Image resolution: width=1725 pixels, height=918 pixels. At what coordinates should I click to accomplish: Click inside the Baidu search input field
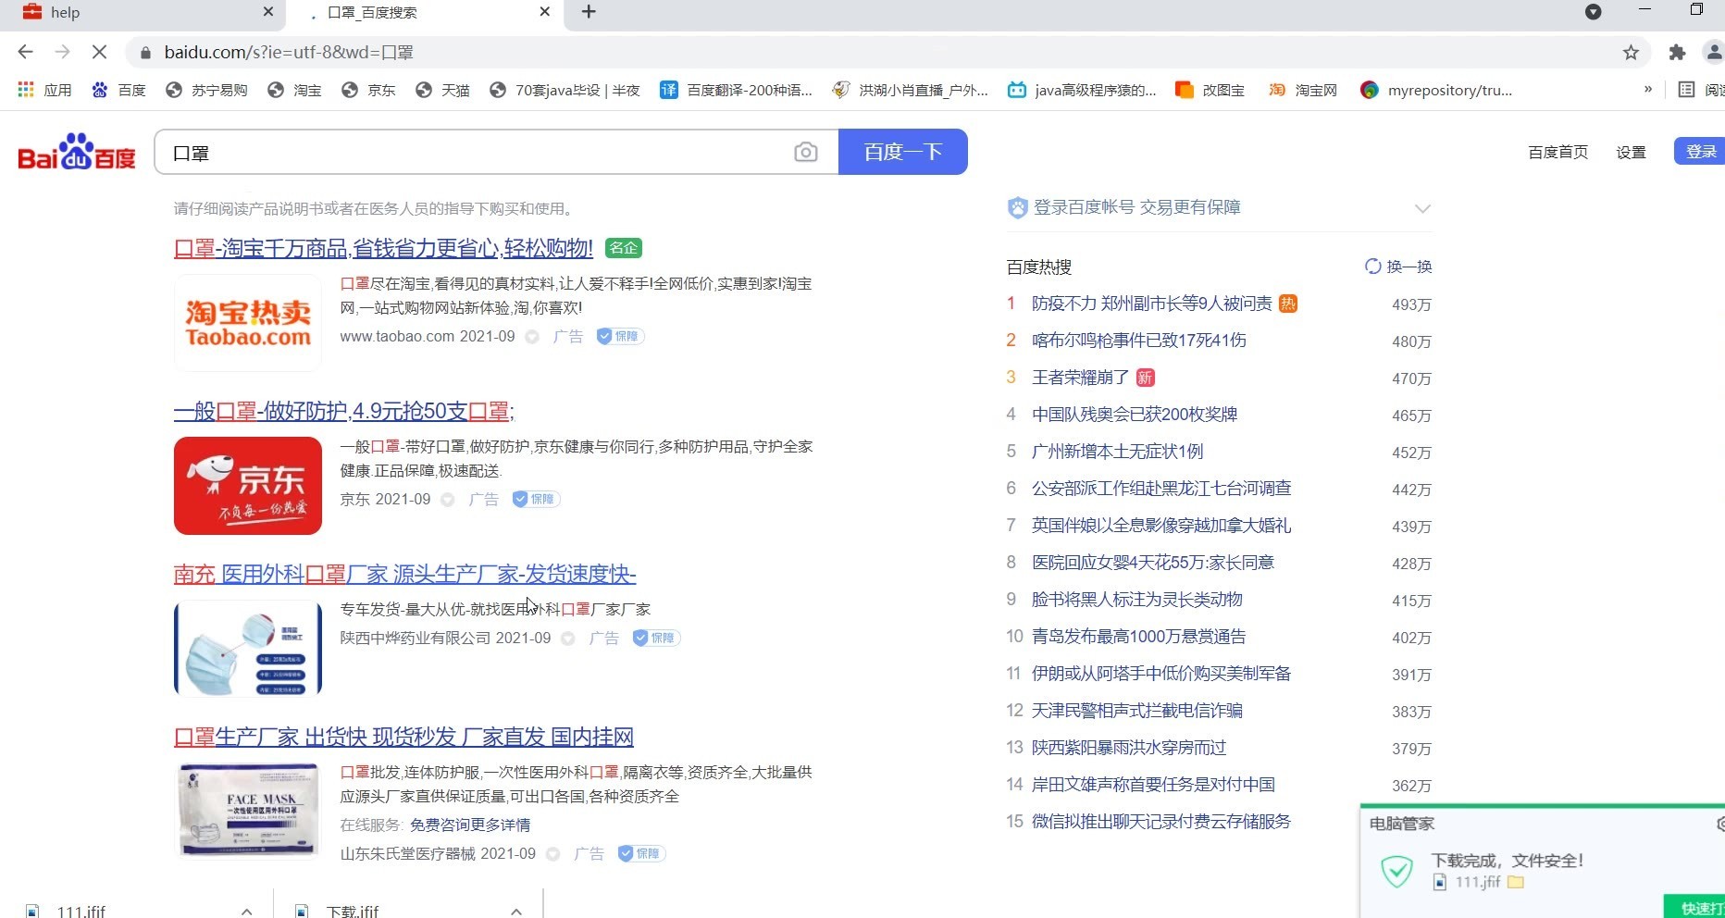pos(472,152)
